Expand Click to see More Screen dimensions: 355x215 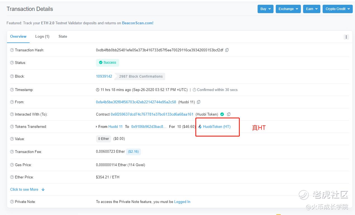pos(27,189)
